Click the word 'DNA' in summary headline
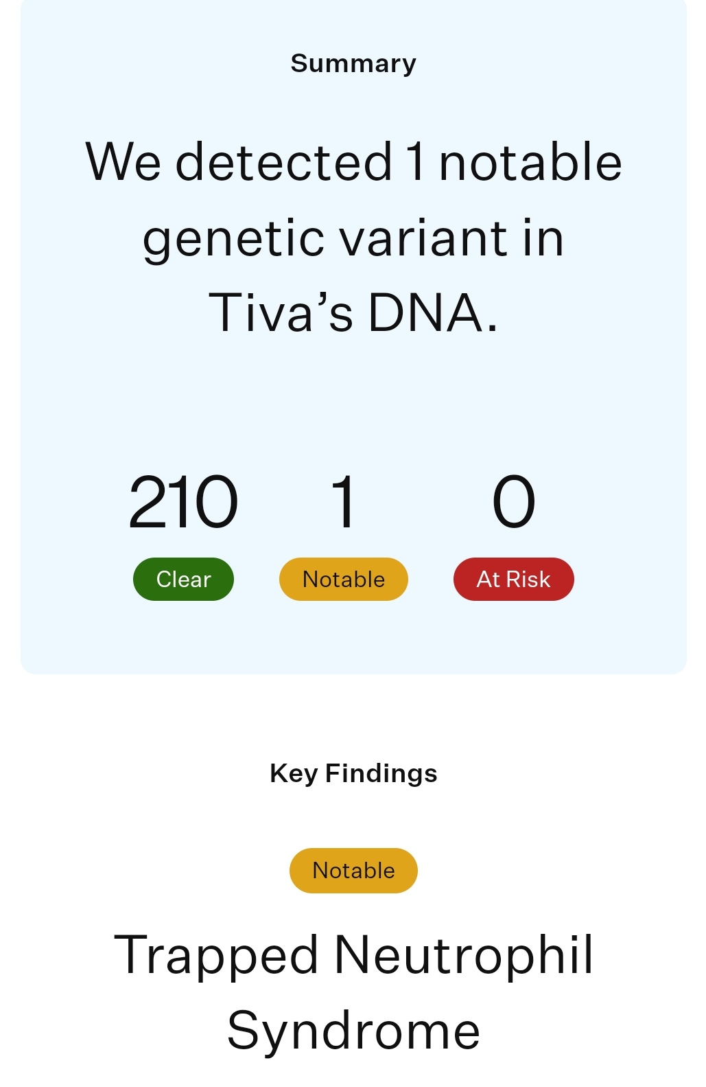The image size is (706, 1087). click(425, 312)
